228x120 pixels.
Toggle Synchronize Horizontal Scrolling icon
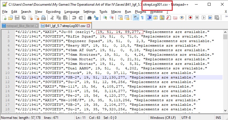point(127,18)
